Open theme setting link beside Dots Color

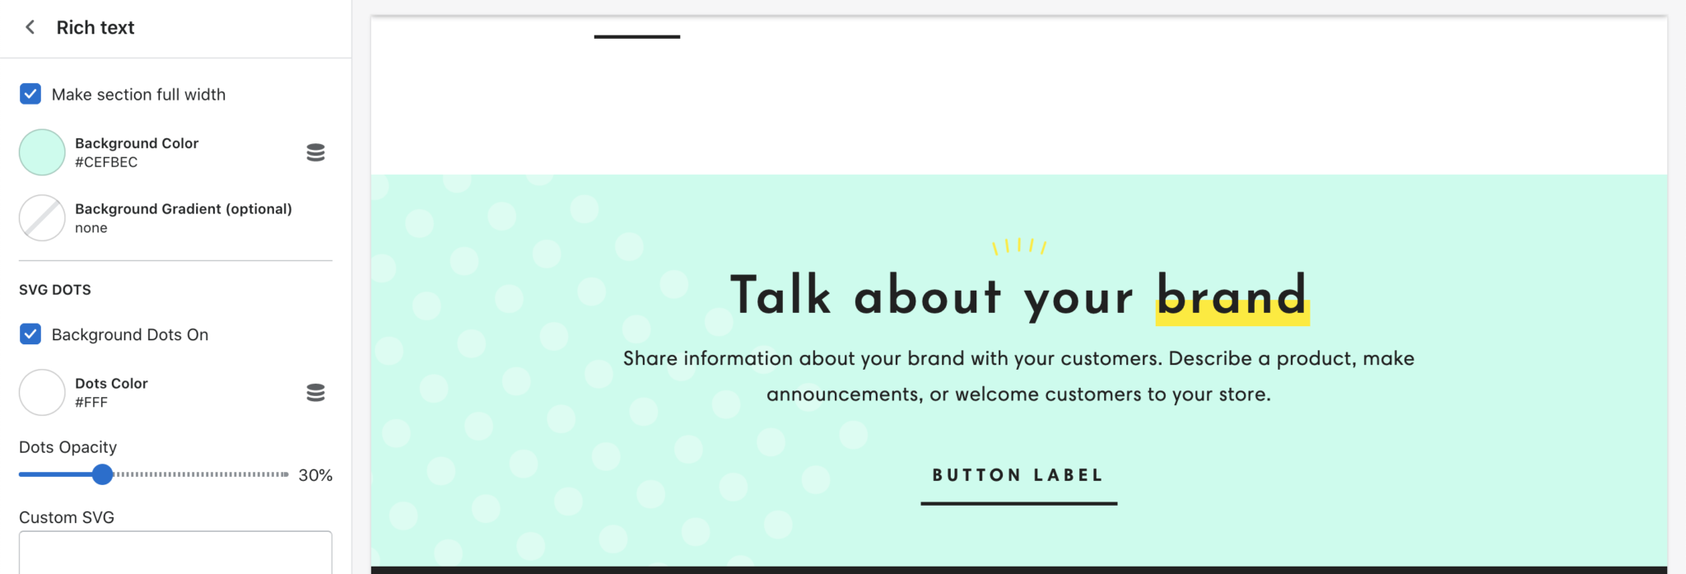tap(316, 393)
